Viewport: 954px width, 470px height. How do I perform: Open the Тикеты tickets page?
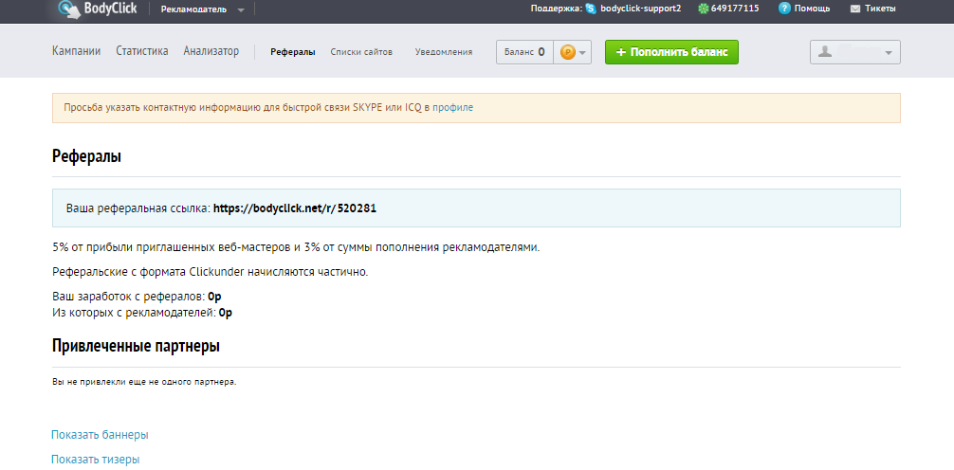point(880,9)
